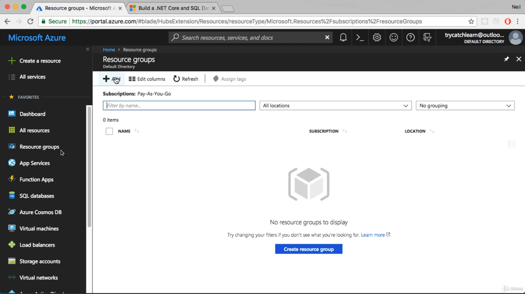Pin the Resource groups blade

point(506,59)
